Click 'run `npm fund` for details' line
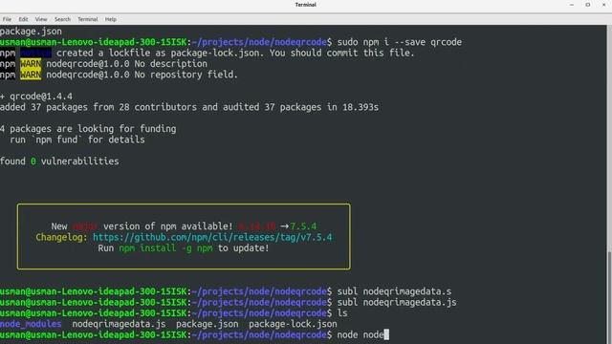The width and height of the screenshot is (612, 344). [77, 140]
